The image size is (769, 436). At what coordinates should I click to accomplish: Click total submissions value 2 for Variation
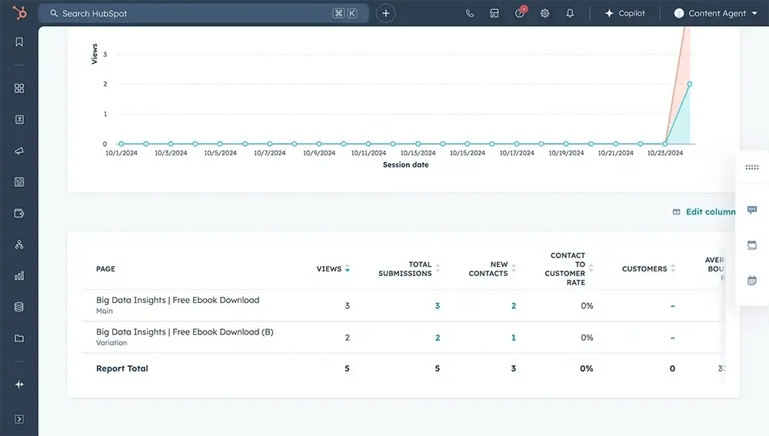click(438, 338)
